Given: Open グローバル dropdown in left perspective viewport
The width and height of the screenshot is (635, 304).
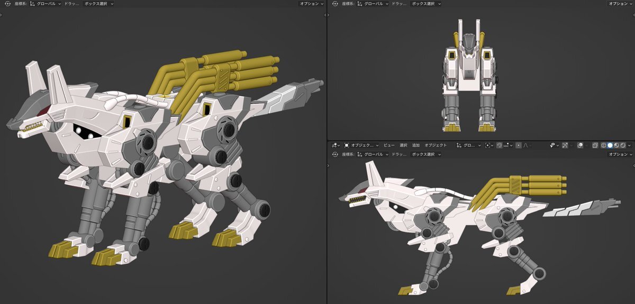Looking at the screenshot, I should pyautogui.click(x=46, y=3).
